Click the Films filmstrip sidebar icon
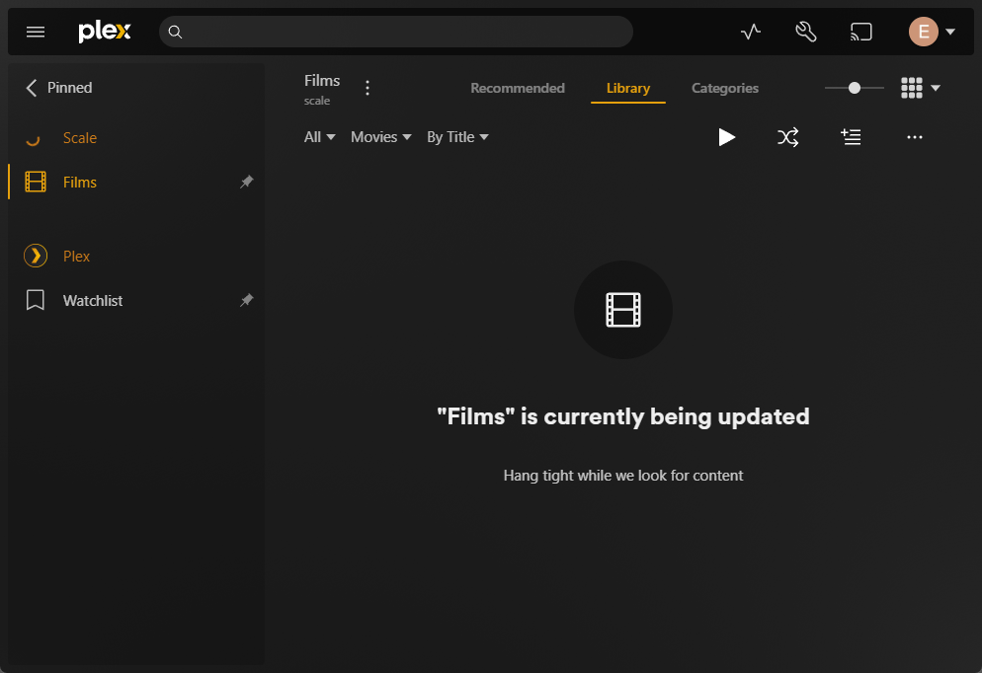The height and width of the screenshot is (673, 982). click(x=36, y=182)
